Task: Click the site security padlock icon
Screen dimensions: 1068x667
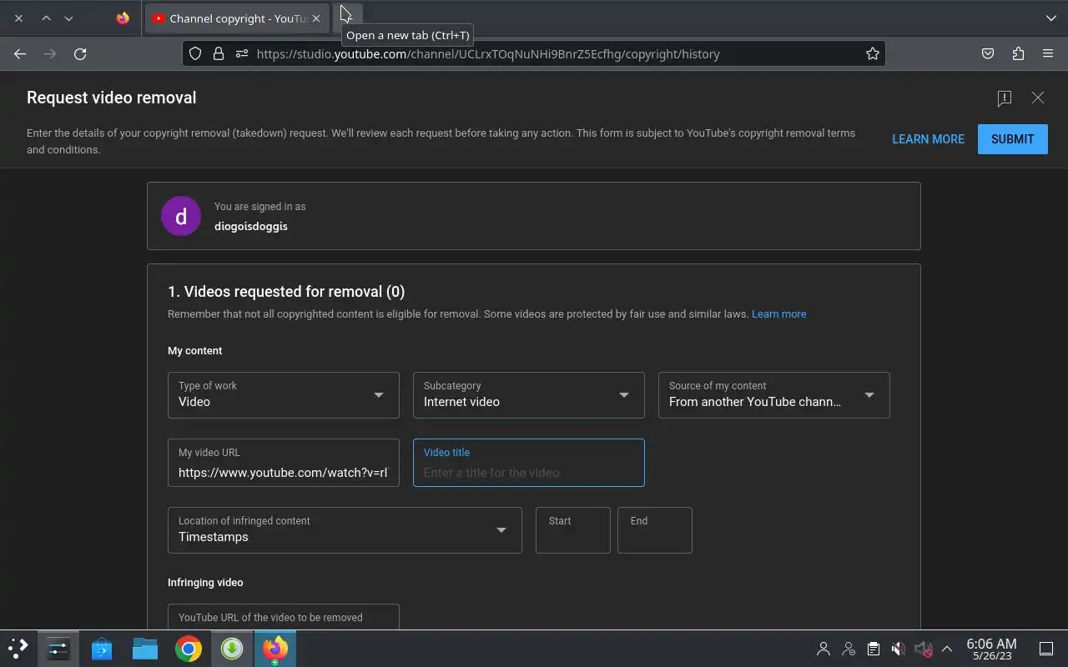Action: coord(219,53)
